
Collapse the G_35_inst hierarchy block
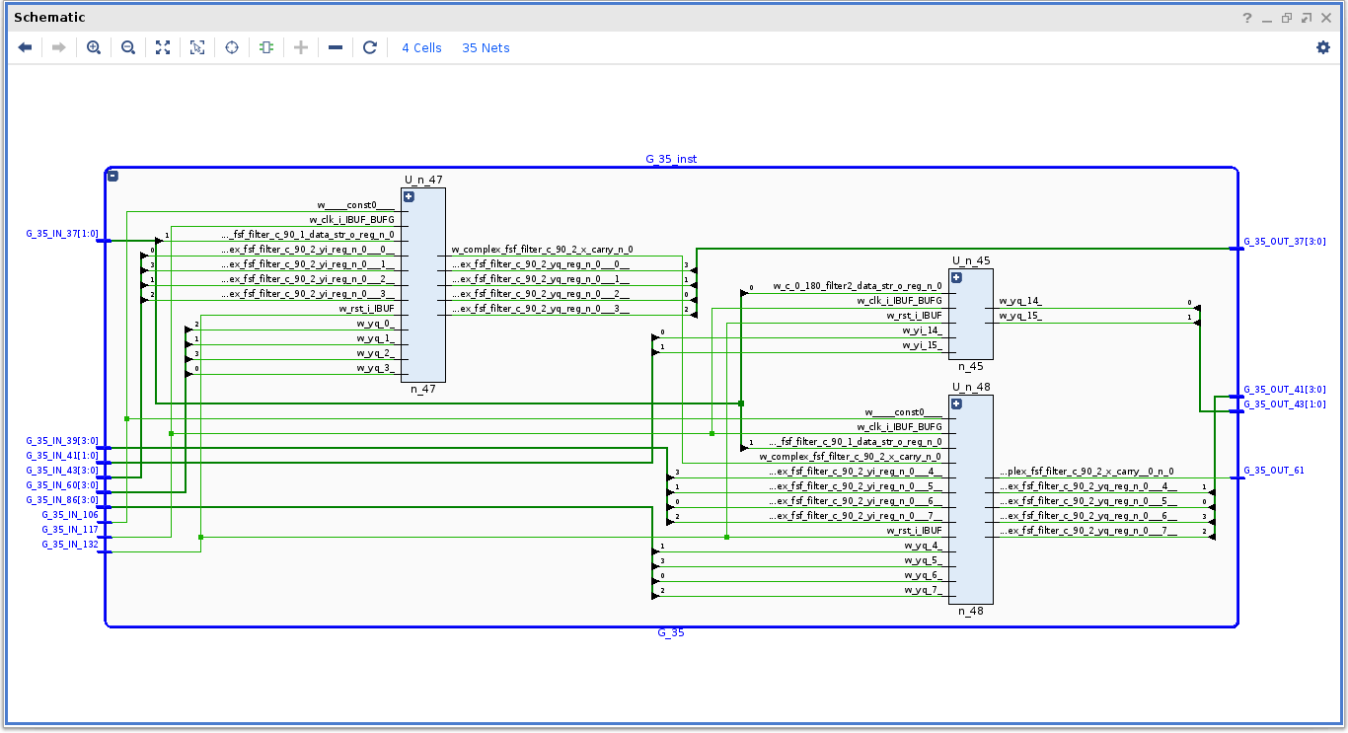point(112,176)
